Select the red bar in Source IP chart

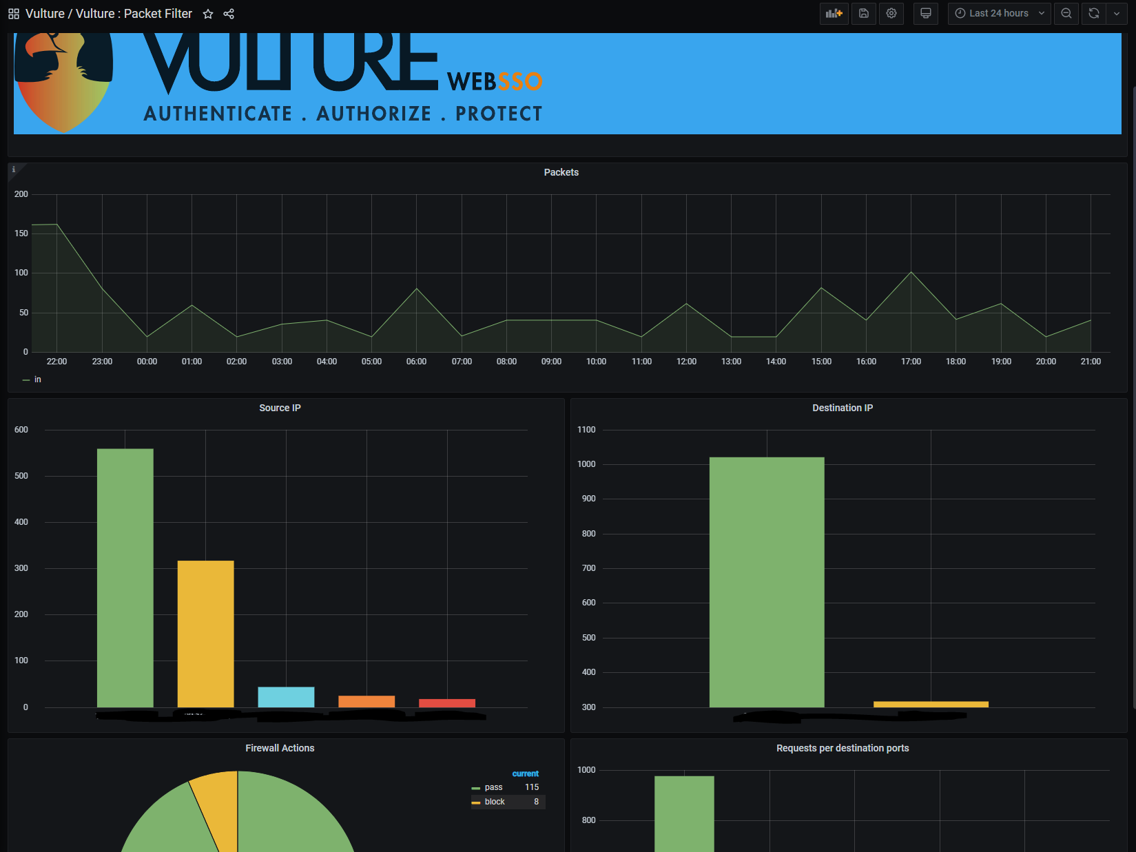click(447, 703)
